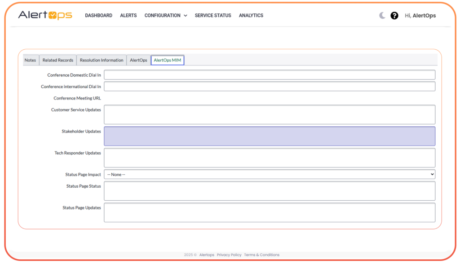This screenshot has height=263, width=460.
Task: Select the AlertOps tab
Action: (x=138, y=60)
